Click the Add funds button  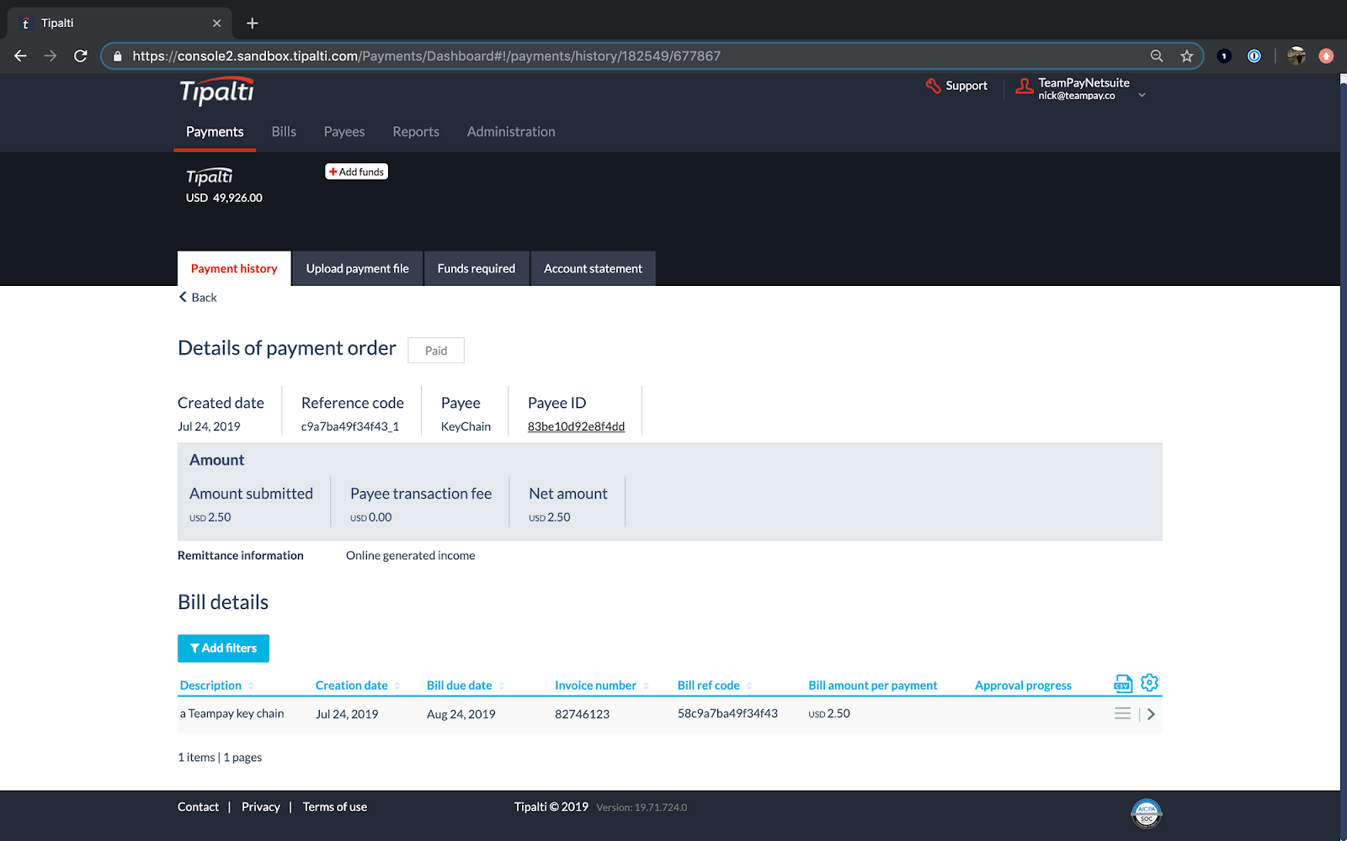click(356, 172)
